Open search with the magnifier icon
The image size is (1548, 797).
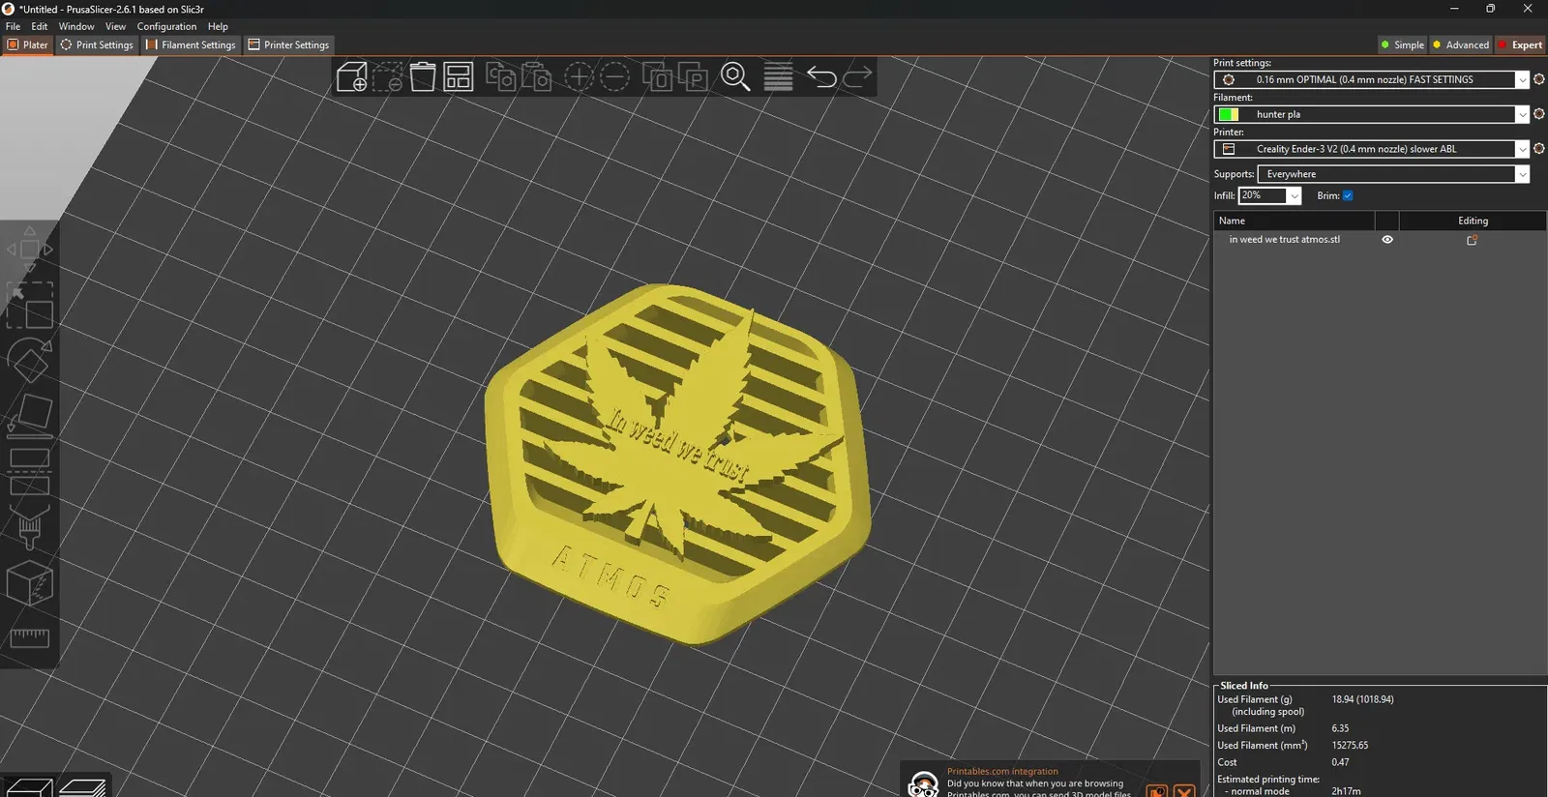(735, 76)
